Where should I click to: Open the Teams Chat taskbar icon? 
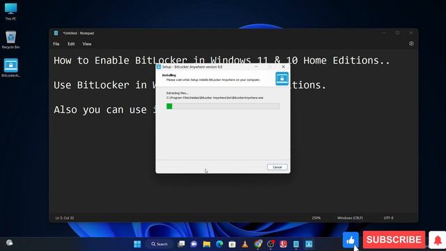pyautogui.click(x=194, y=244)
